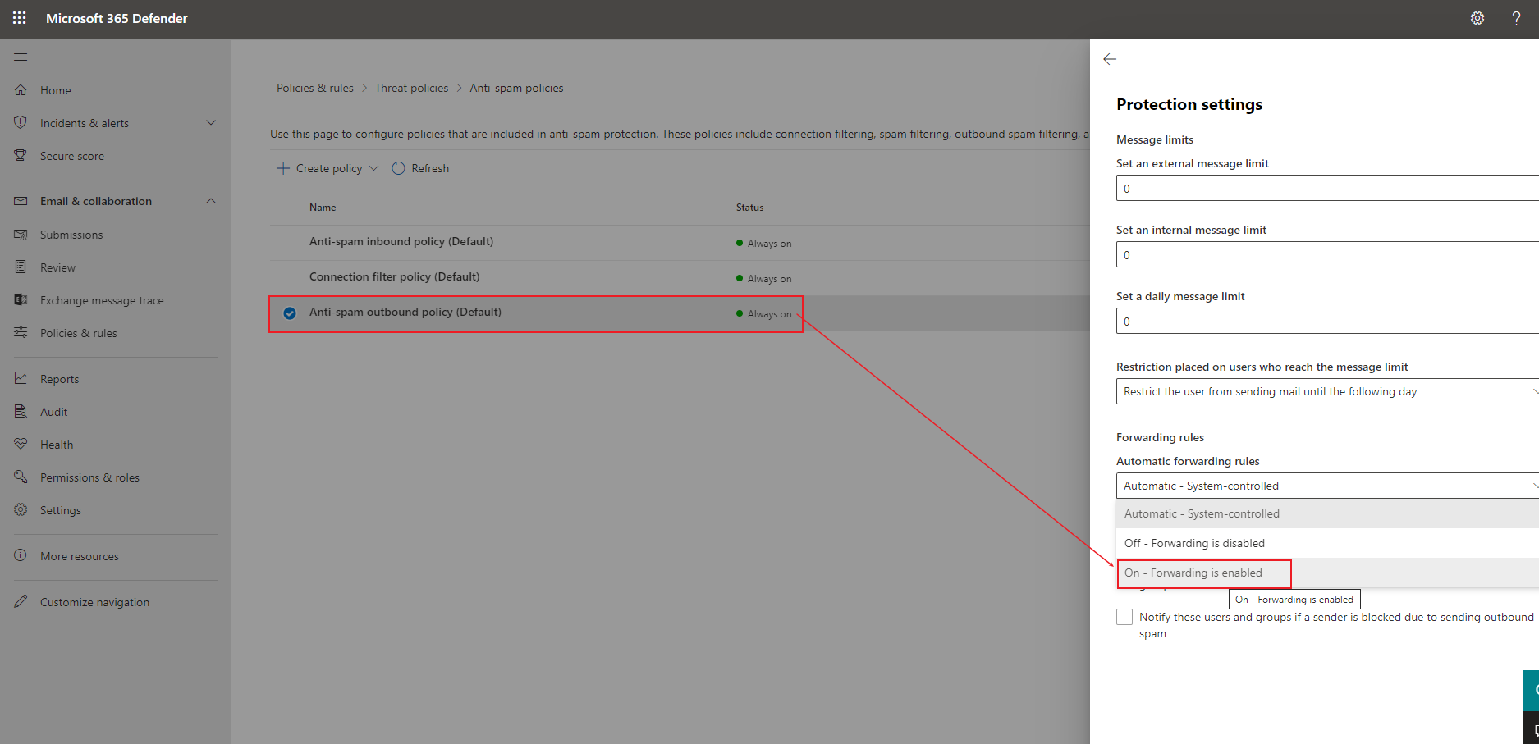Click the Secure score trophy icon
1539x744 pixels.
coord(21,156)
